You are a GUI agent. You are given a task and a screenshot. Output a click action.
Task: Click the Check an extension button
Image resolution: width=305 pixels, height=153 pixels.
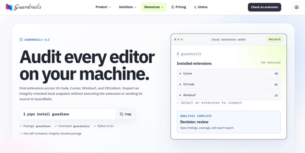pyautogui.click(x=265, y=7)
